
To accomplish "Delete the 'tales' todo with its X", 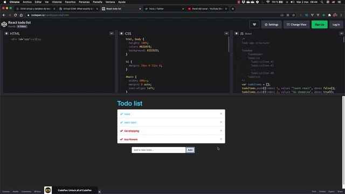I will pyautogui.click(x=221, y=114).
